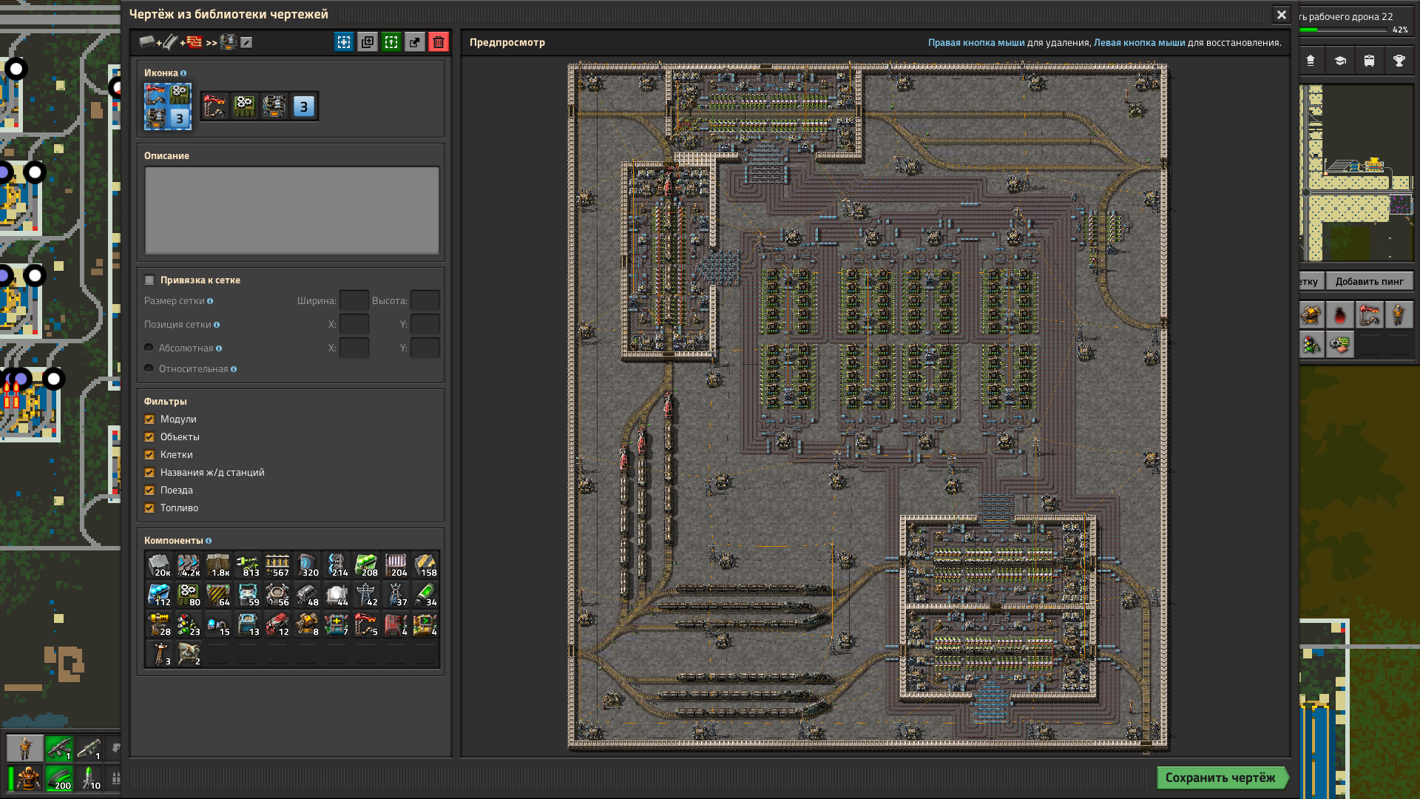Click the minimap on the right
This screenshot has width=1420, height=799.
(x=1357, y=172)
